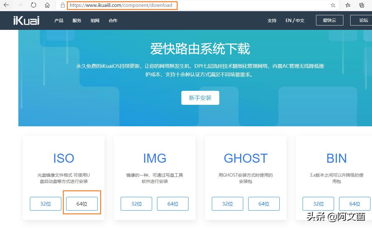
Task: Open the 合作 menu
Action: tap(113, 21)
